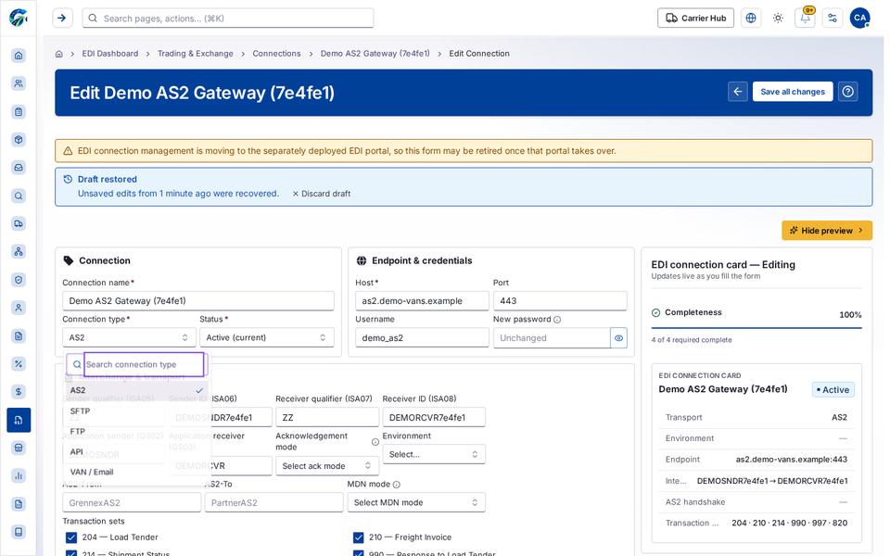Image resolution: width=890 pixels, height=556 pixels.
Task: Choose SFTP from the connection type list
Action: 135,411
